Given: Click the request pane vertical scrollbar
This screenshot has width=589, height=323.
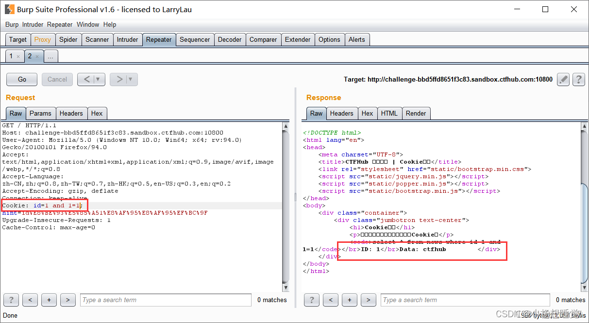Looking at the screenshot, I should [286, 206].
